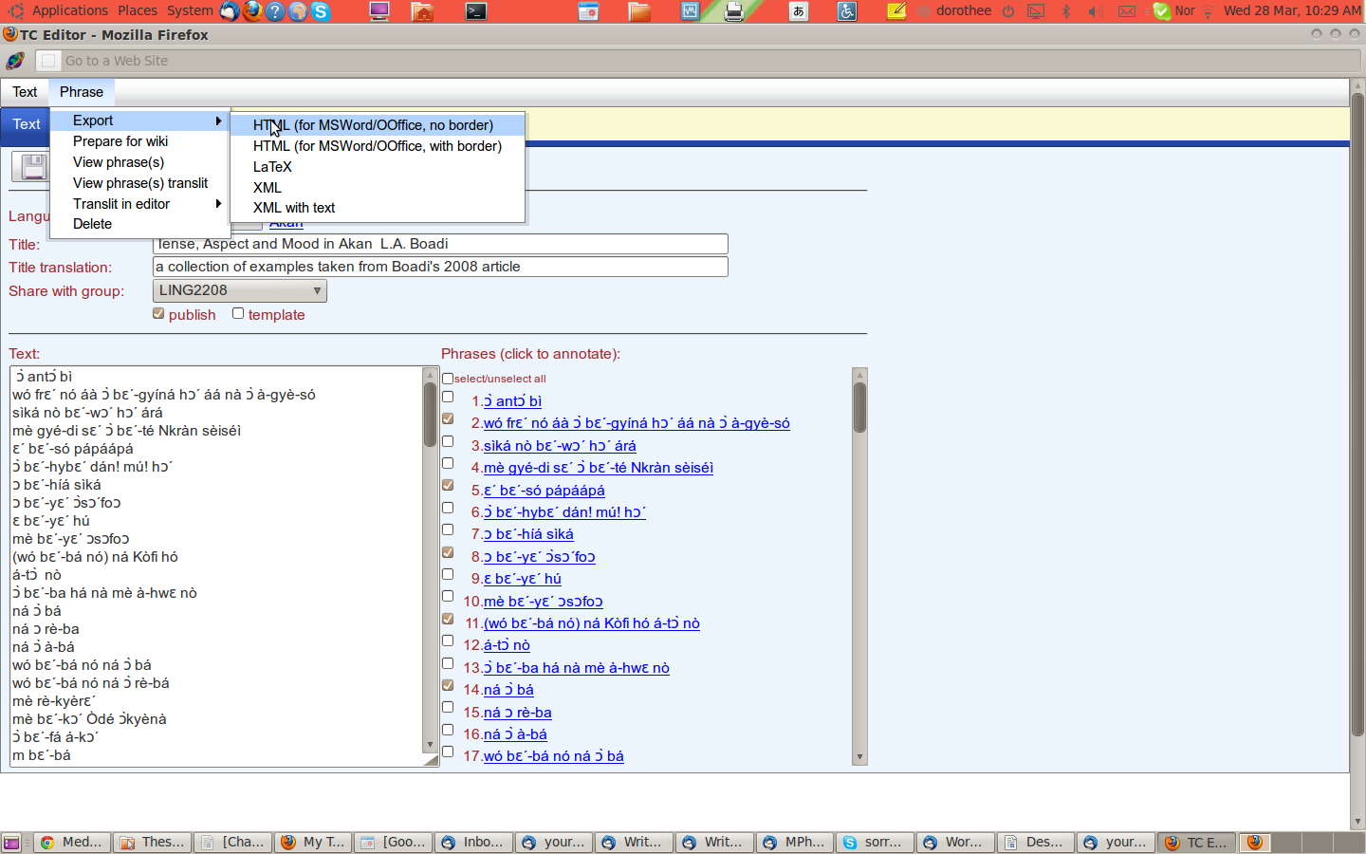This screenshot has width=1366, height=854.
Task: Select XML with text export option
Action: point(377,208)
